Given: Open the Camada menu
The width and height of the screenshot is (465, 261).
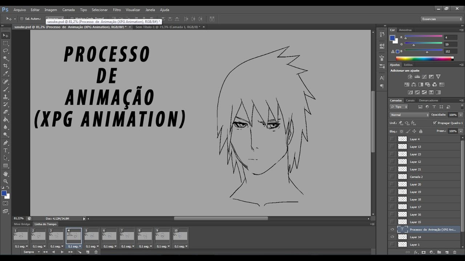Looking at the screenshot, I should coord(68,10).
